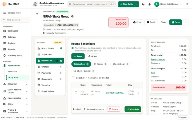Open Property Setup in the sidebar
This screenshot has width=192, height=120.
point(16,55)
